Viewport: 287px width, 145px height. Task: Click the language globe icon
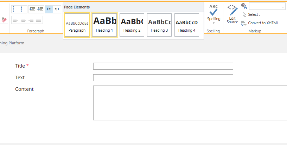[244, 6]
